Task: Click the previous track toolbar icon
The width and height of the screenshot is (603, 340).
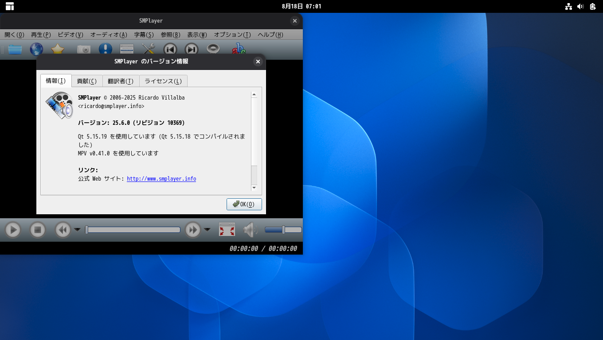Action: [x=170, y=49]
